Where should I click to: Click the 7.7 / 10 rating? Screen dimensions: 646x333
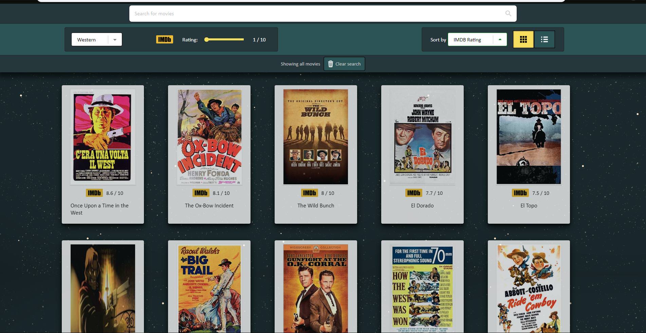[x=434, y=193]
